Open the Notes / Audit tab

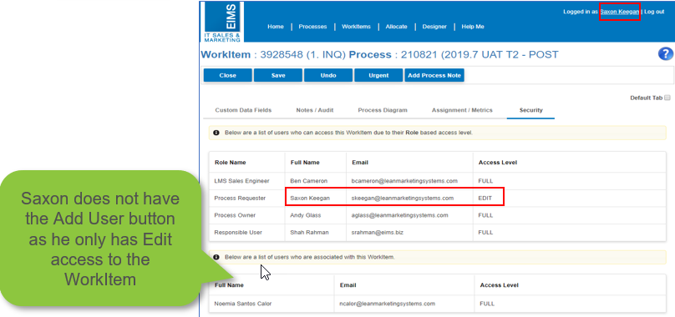pos(315,110)
